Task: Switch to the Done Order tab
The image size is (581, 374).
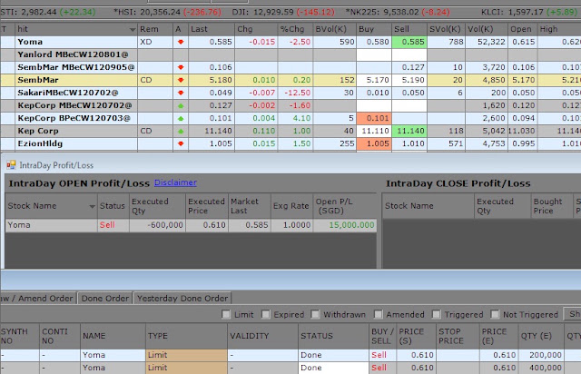Action: click(x=105, y=298)
